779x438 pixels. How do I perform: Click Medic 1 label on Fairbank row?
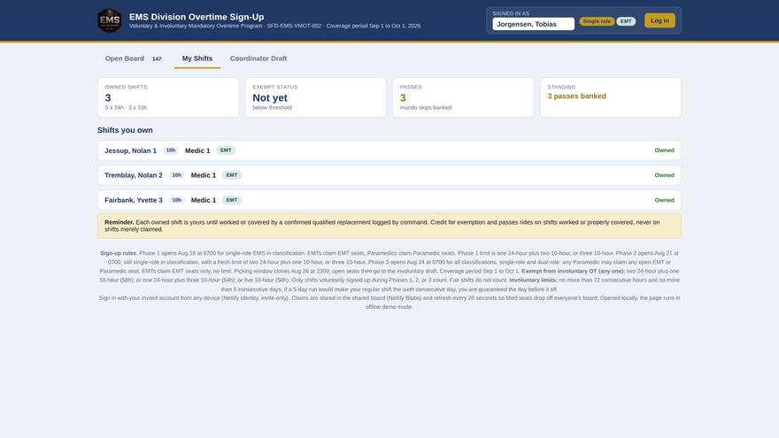pyautogui.click(x=204, y=200)
